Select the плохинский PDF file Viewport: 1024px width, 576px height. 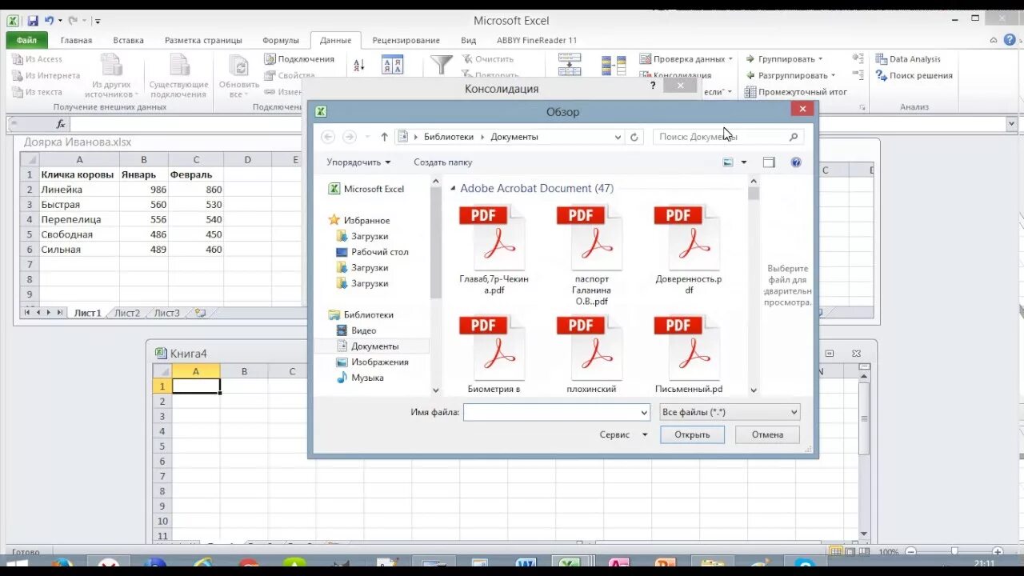(x=591, y=354)
